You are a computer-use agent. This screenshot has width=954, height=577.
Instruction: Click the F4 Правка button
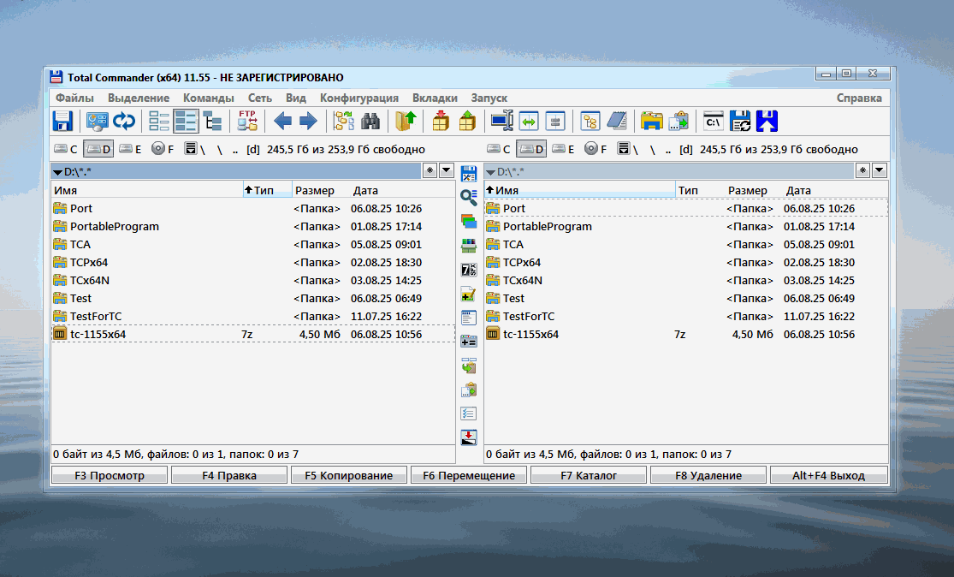click(x=229, y=475)
